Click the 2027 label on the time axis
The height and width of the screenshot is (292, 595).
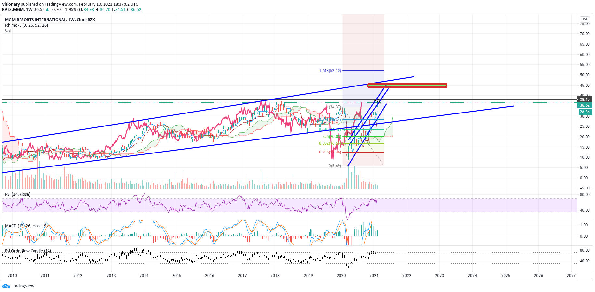[x=571, y=276]
